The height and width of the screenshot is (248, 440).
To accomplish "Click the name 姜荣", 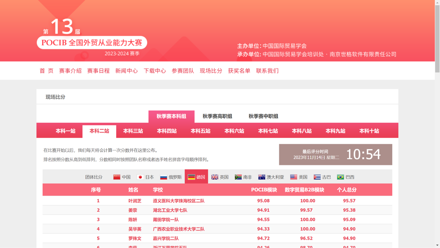I will (x=133, y=210).
